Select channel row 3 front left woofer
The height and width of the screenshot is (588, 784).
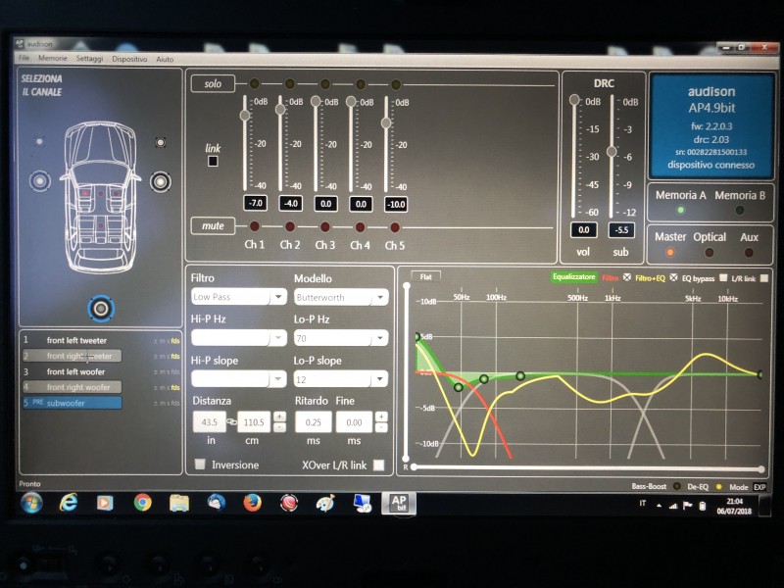coord(73,371)
